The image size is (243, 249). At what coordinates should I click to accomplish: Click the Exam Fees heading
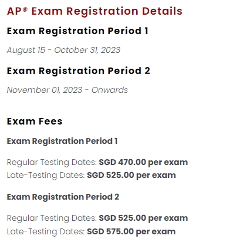35,122
